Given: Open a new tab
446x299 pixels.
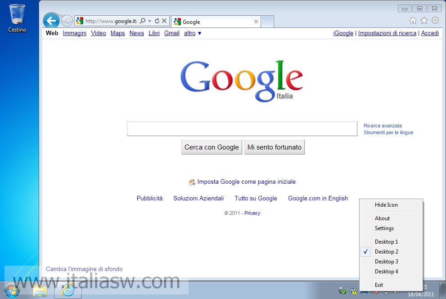Looking at the screenshot, I should [267, 22].
